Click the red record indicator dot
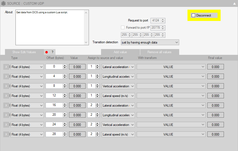This screenshot has width=238, height=151. tap(47, 52)
